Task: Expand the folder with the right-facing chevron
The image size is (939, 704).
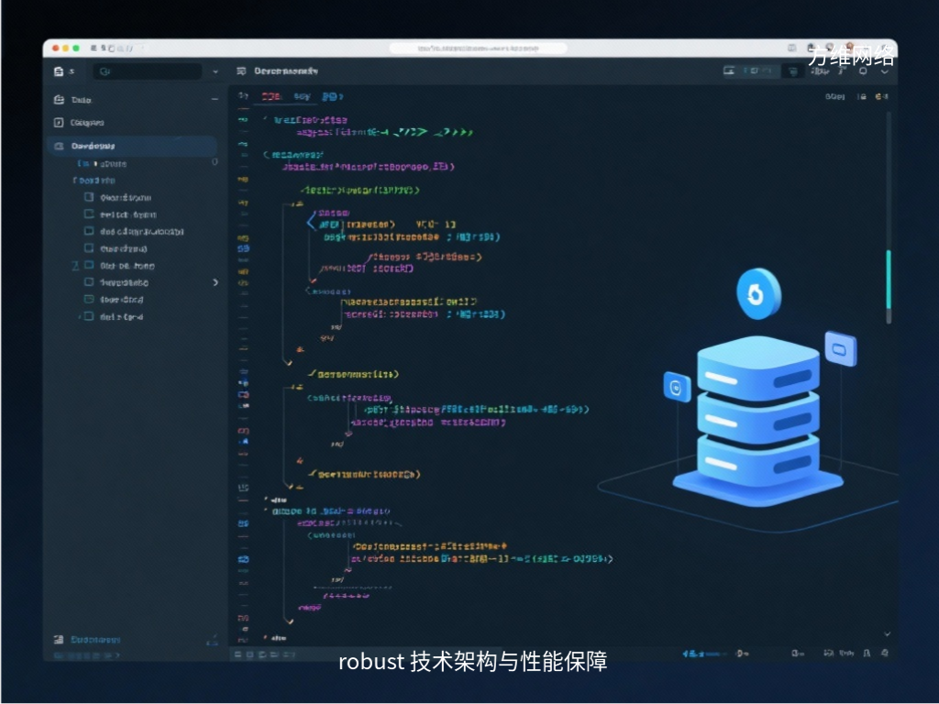Action: [x=215, y=282]
